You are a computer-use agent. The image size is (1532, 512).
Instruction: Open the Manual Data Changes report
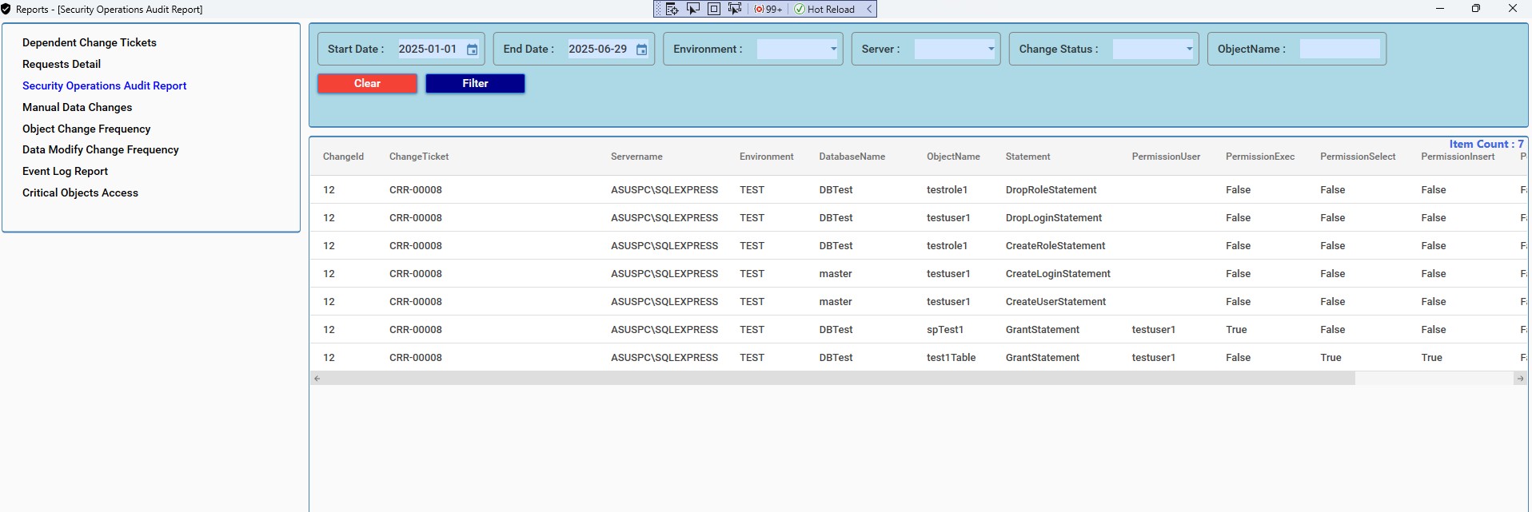click(x=77, y=107)
